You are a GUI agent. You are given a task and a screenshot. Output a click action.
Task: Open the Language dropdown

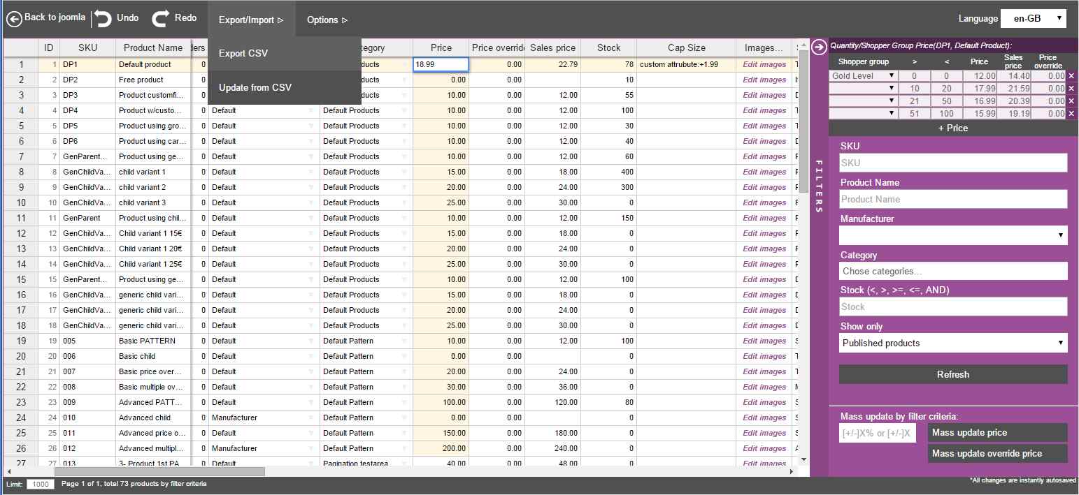[x=1033, y=19]
